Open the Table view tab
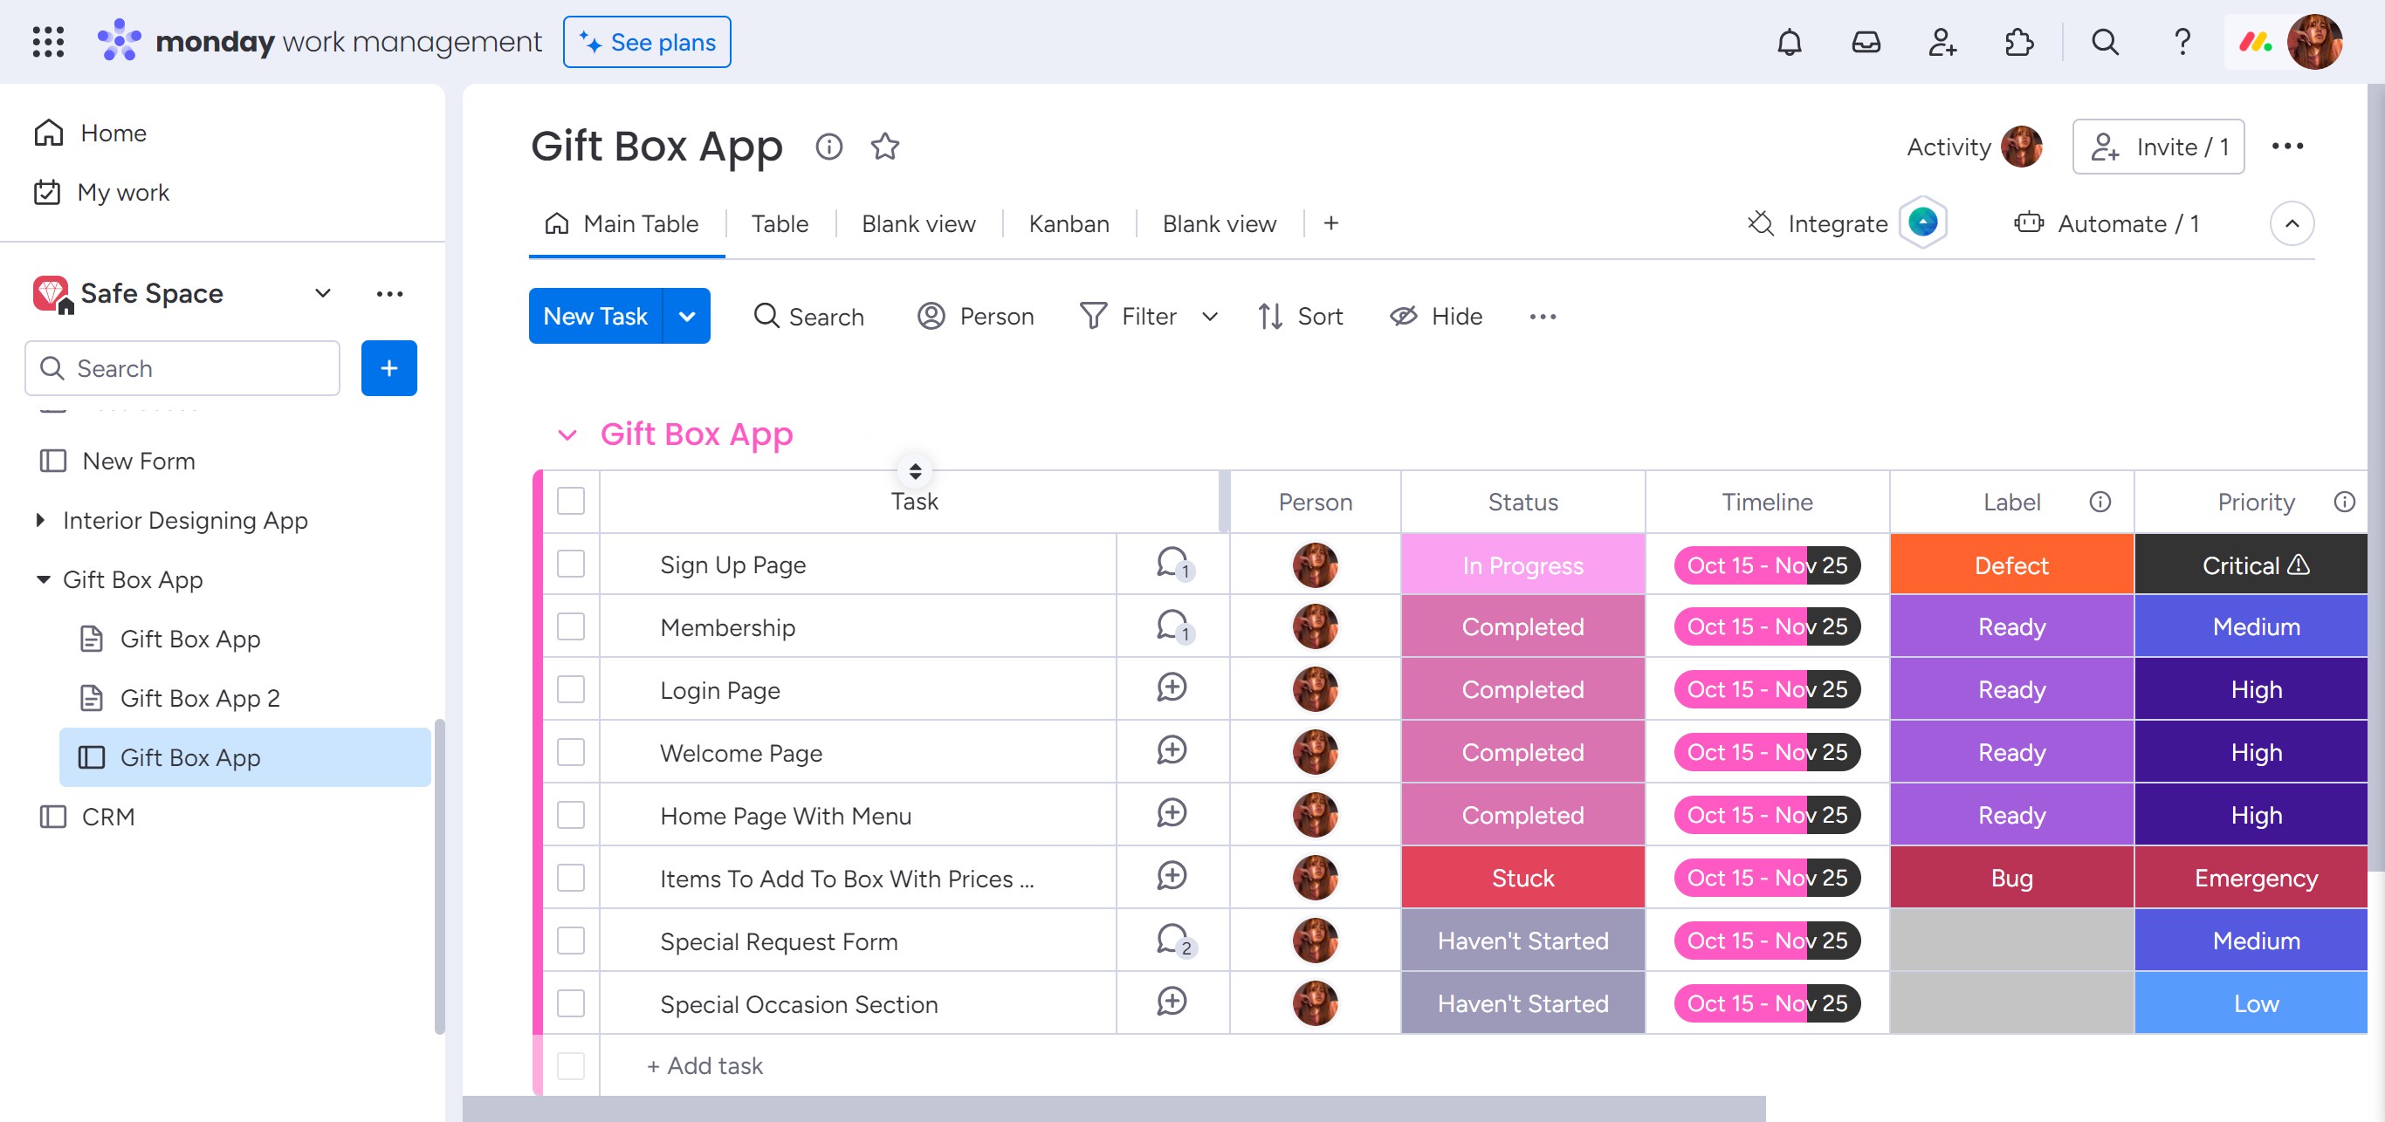The width and height of the screenshot is (2385, 1122). pyautogui.click(x=779, y=224)
